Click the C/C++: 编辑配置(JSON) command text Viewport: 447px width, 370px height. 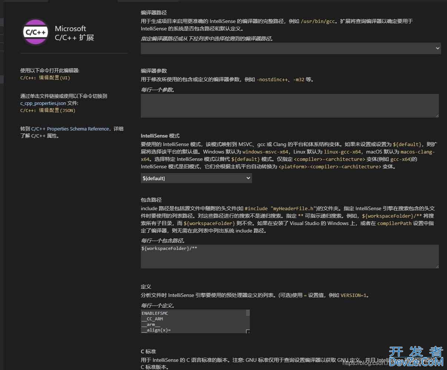[48, 110]
